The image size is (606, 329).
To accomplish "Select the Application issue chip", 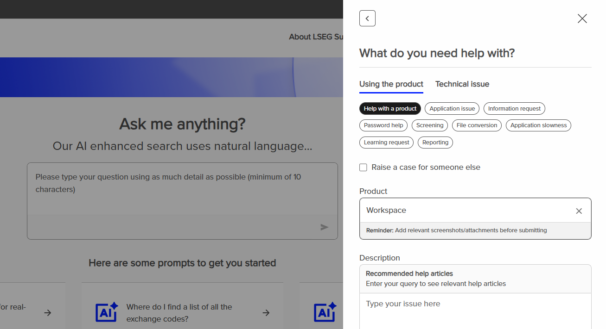I will click(x=452, y=109).
